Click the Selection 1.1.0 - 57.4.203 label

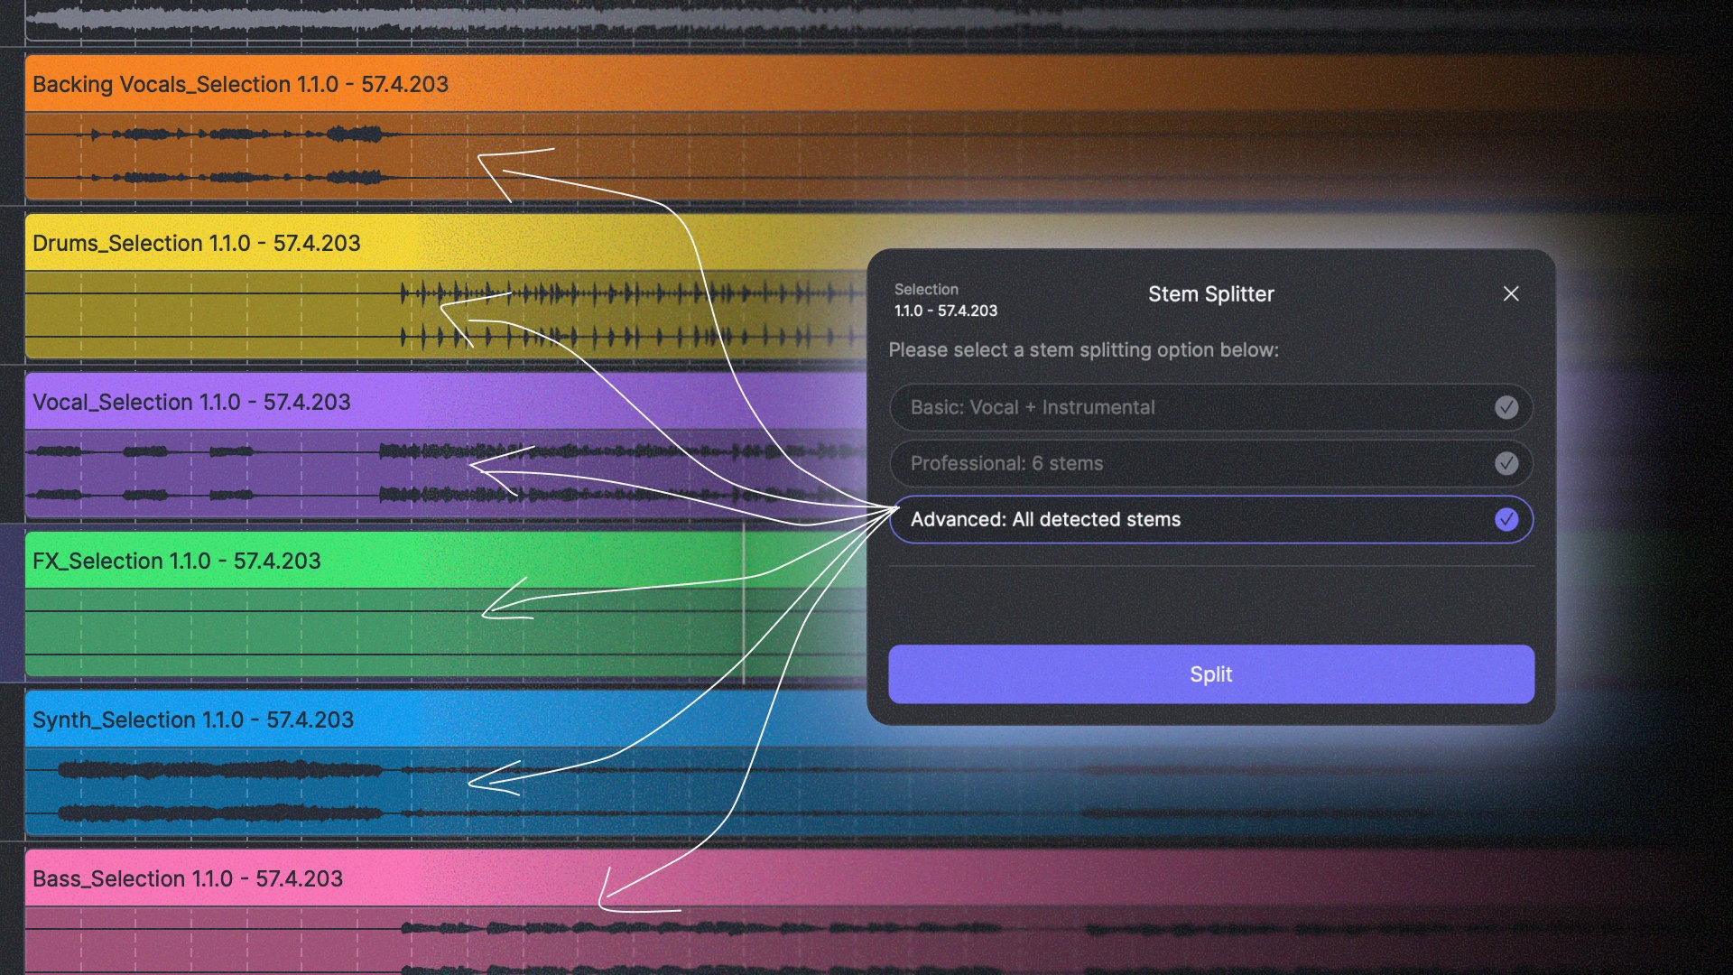click(x=945, y=299)
